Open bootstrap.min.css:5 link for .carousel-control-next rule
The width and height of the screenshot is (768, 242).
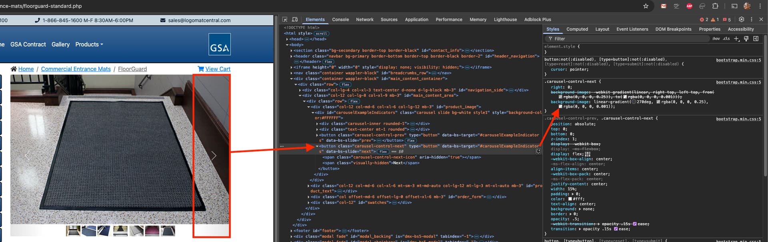point(738,82)
